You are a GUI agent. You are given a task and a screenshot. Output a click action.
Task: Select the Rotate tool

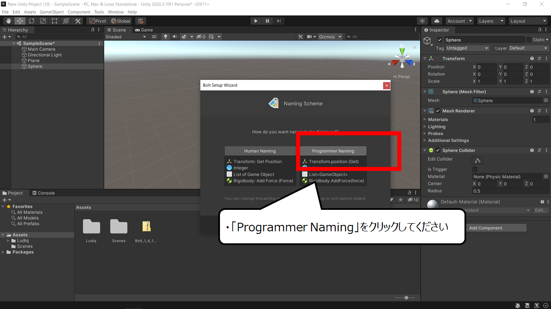(31, 21)
